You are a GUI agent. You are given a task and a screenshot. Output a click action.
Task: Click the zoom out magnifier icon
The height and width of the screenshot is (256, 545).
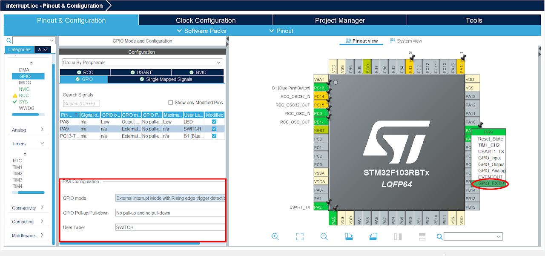pos(324,236)
